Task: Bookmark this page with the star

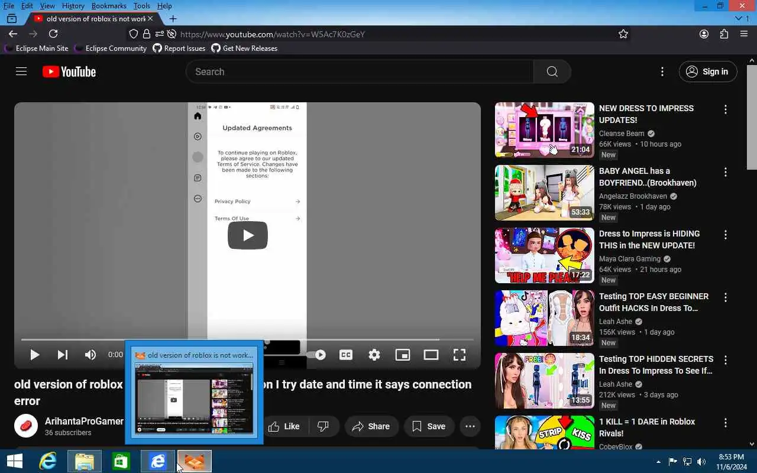Action: pyautogui.click(x=623, y=34)
